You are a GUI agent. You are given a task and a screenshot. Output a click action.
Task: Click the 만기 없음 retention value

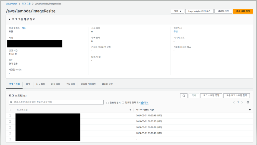click(x=13, y=64)
